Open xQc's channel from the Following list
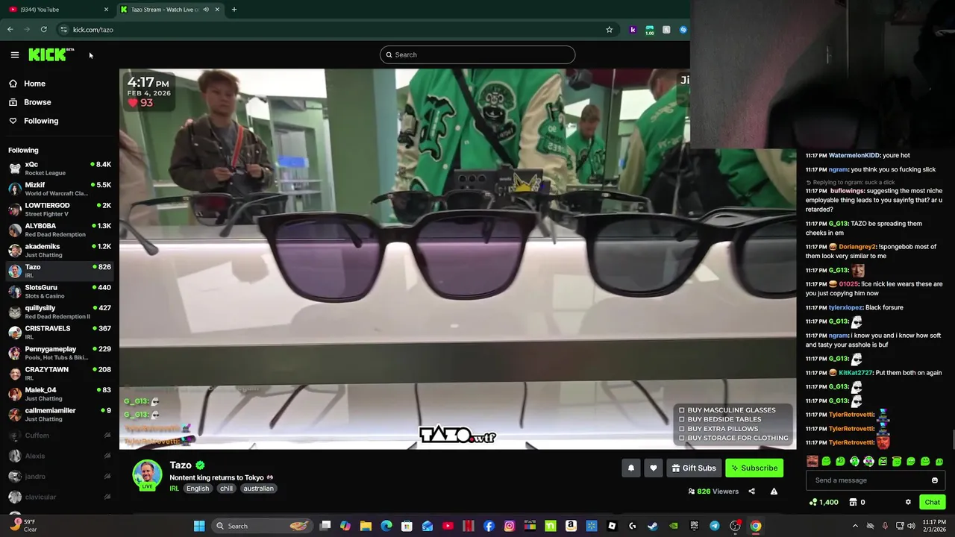Screen dimensions: 955x537 (x=60, y=169)
